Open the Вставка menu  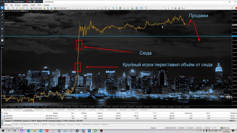click(18, 5)
